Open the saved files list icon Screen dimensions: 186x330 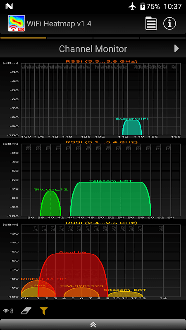pyautogui.click(x=151, y=24)
